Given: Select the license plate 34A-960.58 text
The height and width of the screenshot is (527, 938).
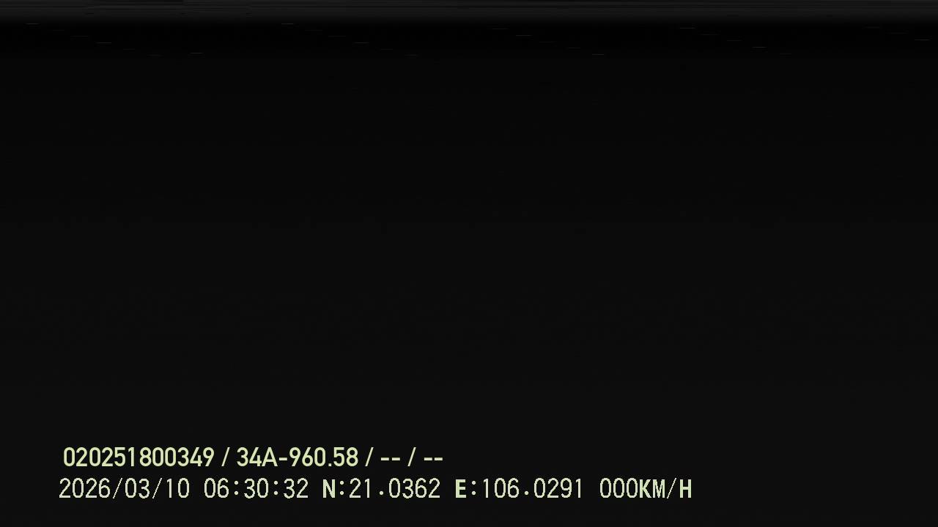Looking at the screenshot, I should point(297,458).
